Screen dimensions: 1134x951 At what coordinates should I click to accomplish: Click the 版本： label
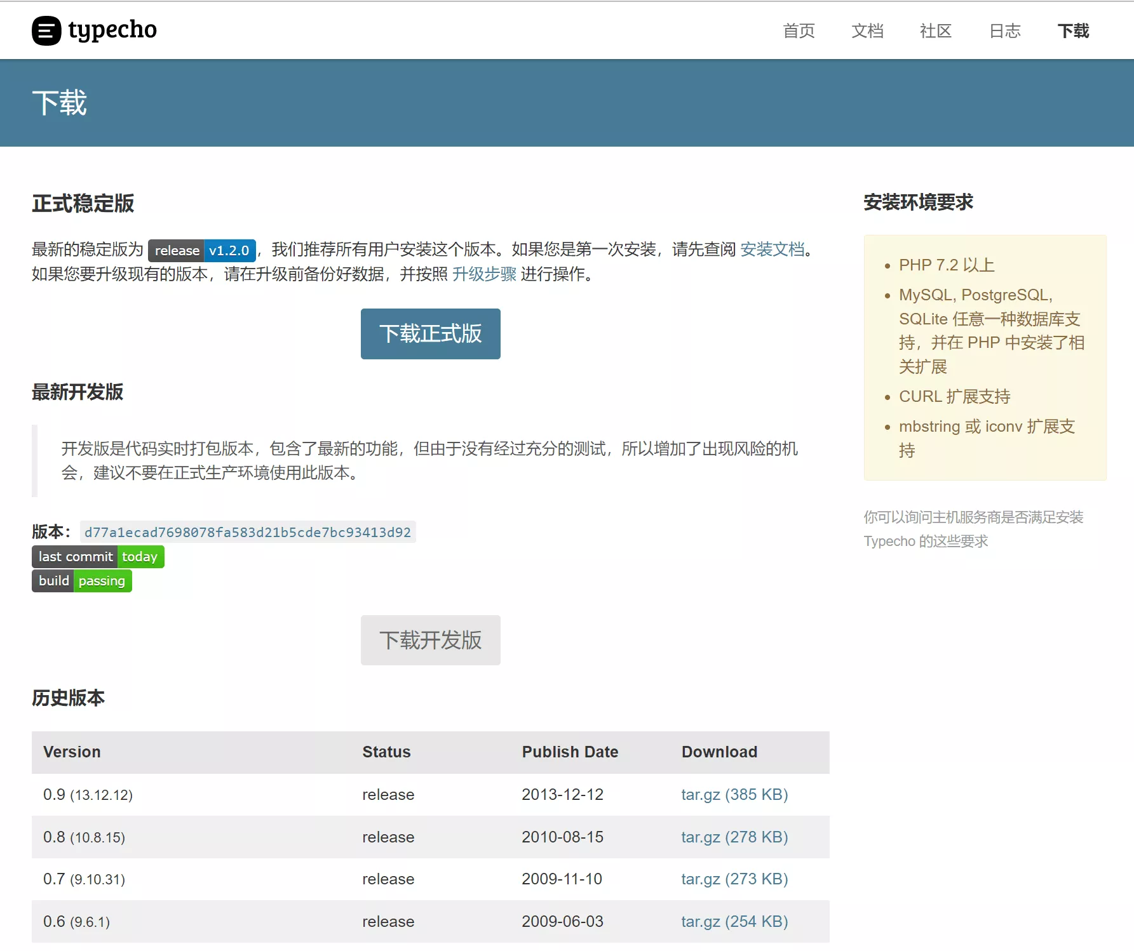pos(52,532)
